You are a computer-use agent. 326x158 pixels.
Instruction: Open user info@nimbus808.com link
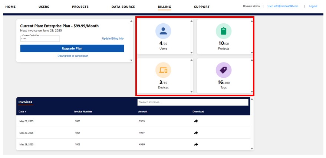point(283,6)
